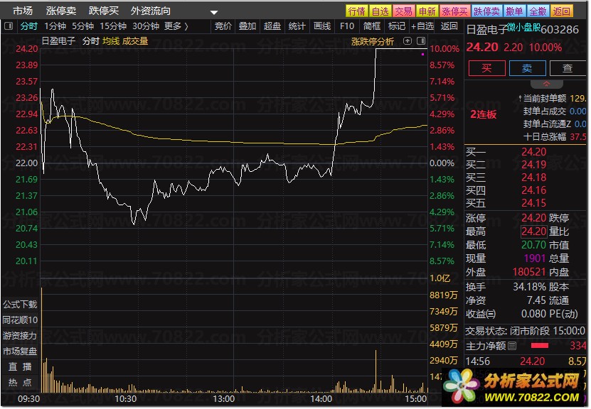Click 买五 price 24.15

tap(533, 203)
